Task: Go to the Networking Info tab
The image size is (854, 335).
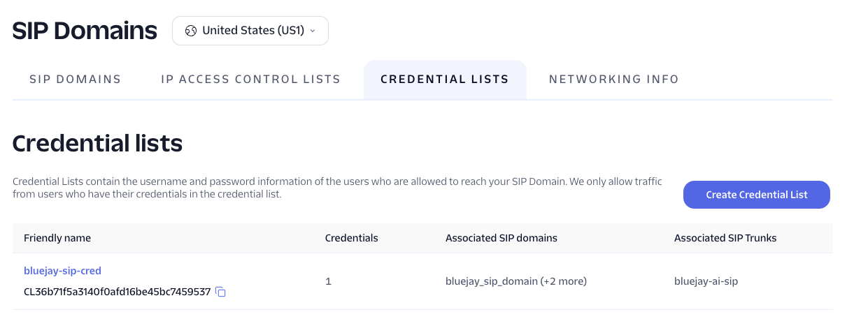Action: (x=614, y=80)
